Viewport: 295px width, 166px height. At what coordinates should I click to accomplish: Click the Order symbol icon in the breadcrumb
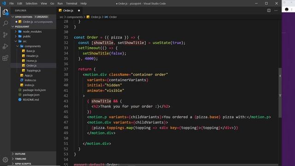pos(106,17)
